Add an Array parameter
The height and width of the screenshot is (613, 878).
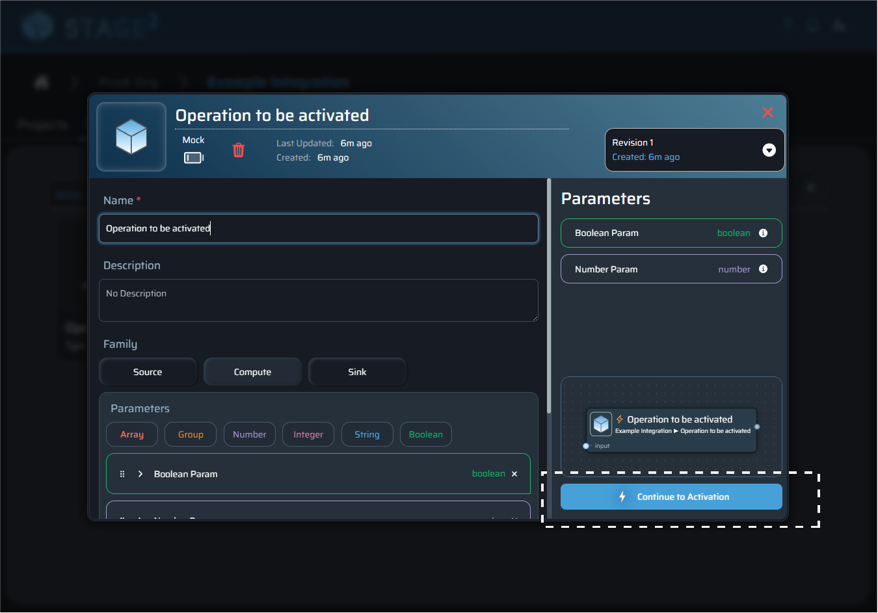[132, 434]
